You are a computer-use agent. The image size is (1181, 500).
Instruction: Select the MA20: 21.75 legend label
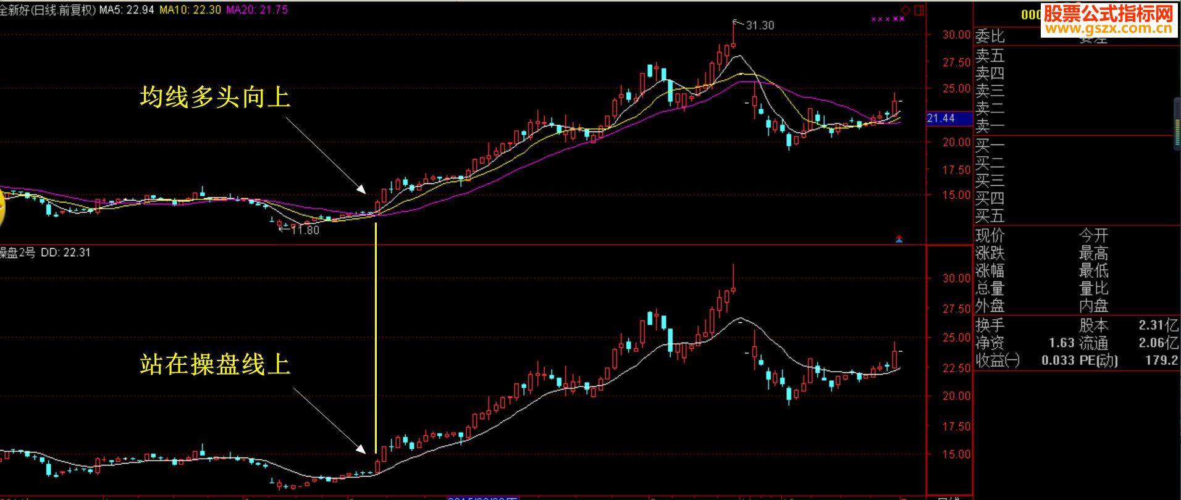pyautogui.click(x=257, y=10)
